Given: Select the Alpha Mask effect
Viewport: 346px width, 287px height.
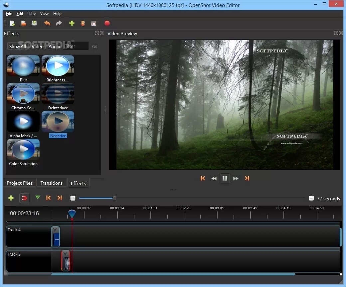Looking at the screenshot, I should tap(23, 125).
